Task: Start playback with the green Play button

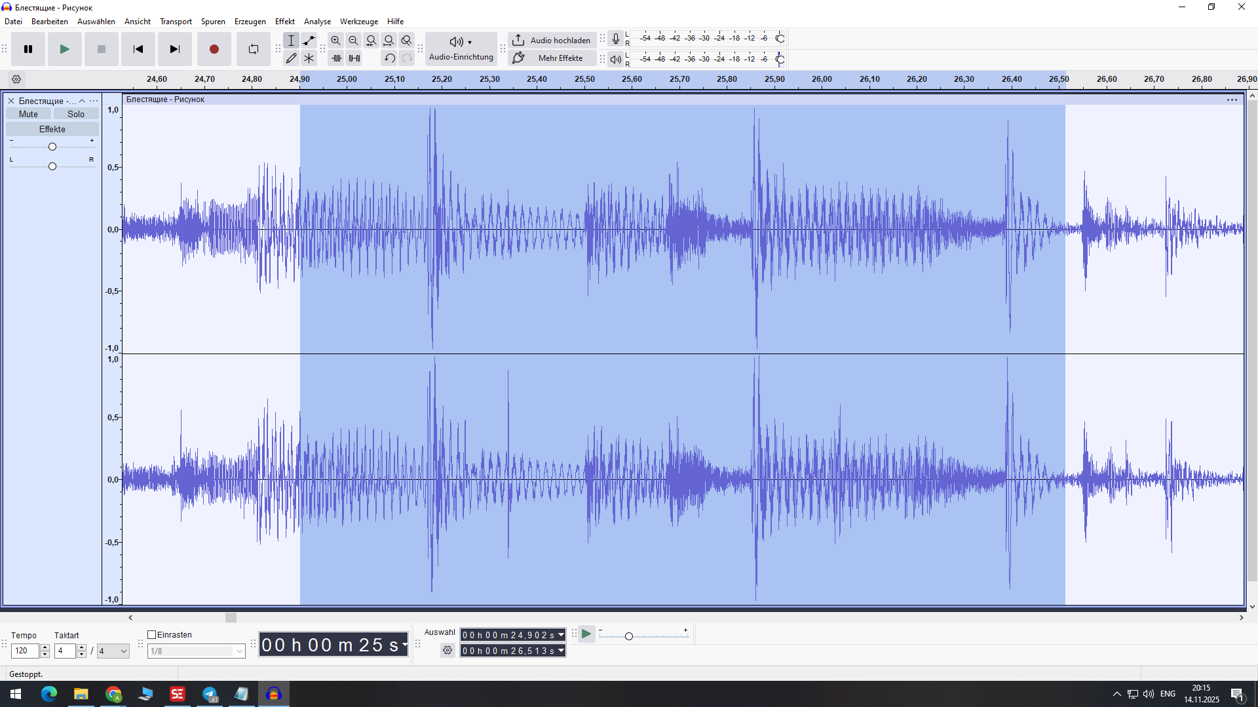Action: 65,49
